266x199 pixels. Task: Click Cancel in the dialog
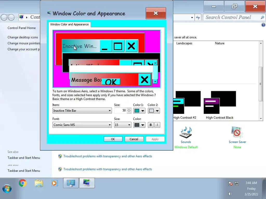tap(134, 139)
